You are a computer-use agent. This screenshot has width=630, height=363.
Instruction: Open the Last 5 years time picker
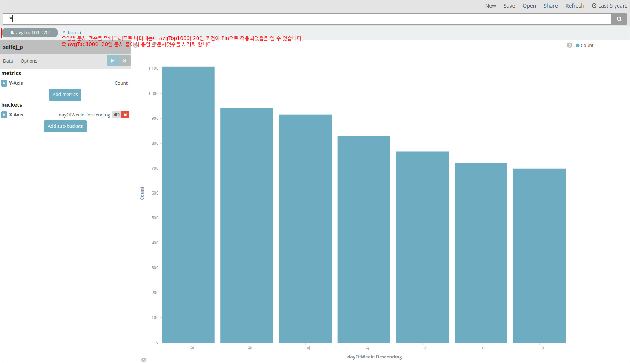click(x=610, y=6)
